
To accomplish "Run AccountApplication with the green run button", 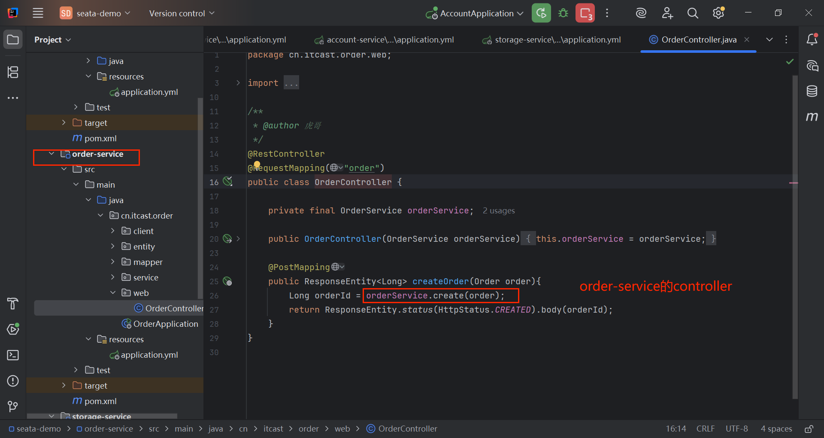I will (541, 13).
